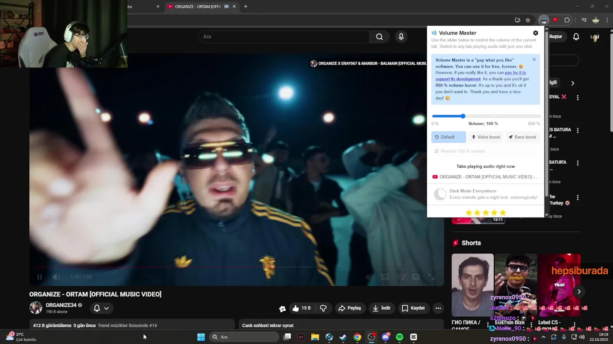Click the Volume Master volume slider handle
This screenshot has width=613, height=344.
coord(463,116)
